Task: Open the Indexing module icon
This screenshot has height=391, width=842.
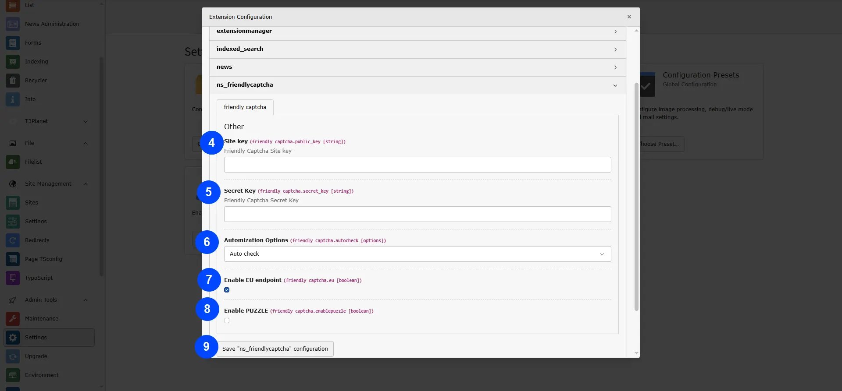Action: click(x=13, y=62)
